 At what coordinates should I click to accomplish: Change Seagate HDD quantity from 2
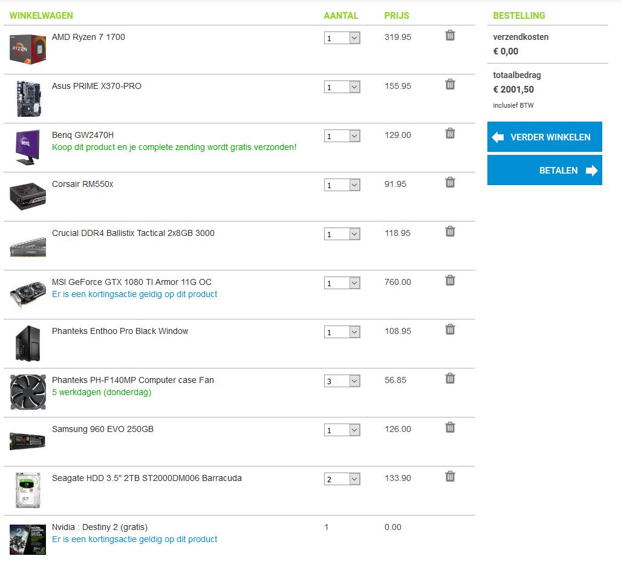click(x=342, y=479)
